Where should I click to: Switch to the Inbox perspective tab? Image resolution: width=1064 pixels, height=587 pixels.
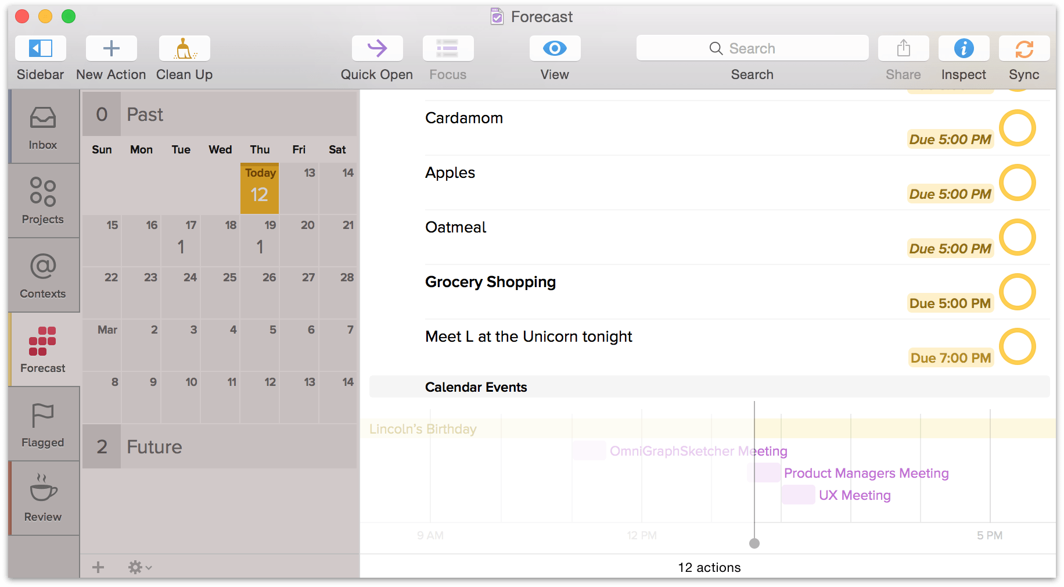(44, 127)
